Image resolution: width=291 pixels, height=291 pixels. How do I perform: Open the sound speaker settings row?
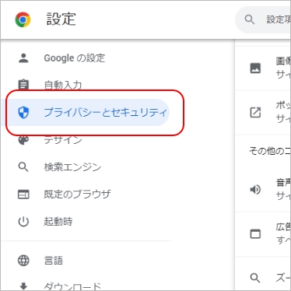coord(262,190)
